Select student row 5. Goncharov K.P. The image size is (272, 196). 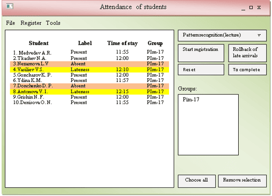click(90, 75)
